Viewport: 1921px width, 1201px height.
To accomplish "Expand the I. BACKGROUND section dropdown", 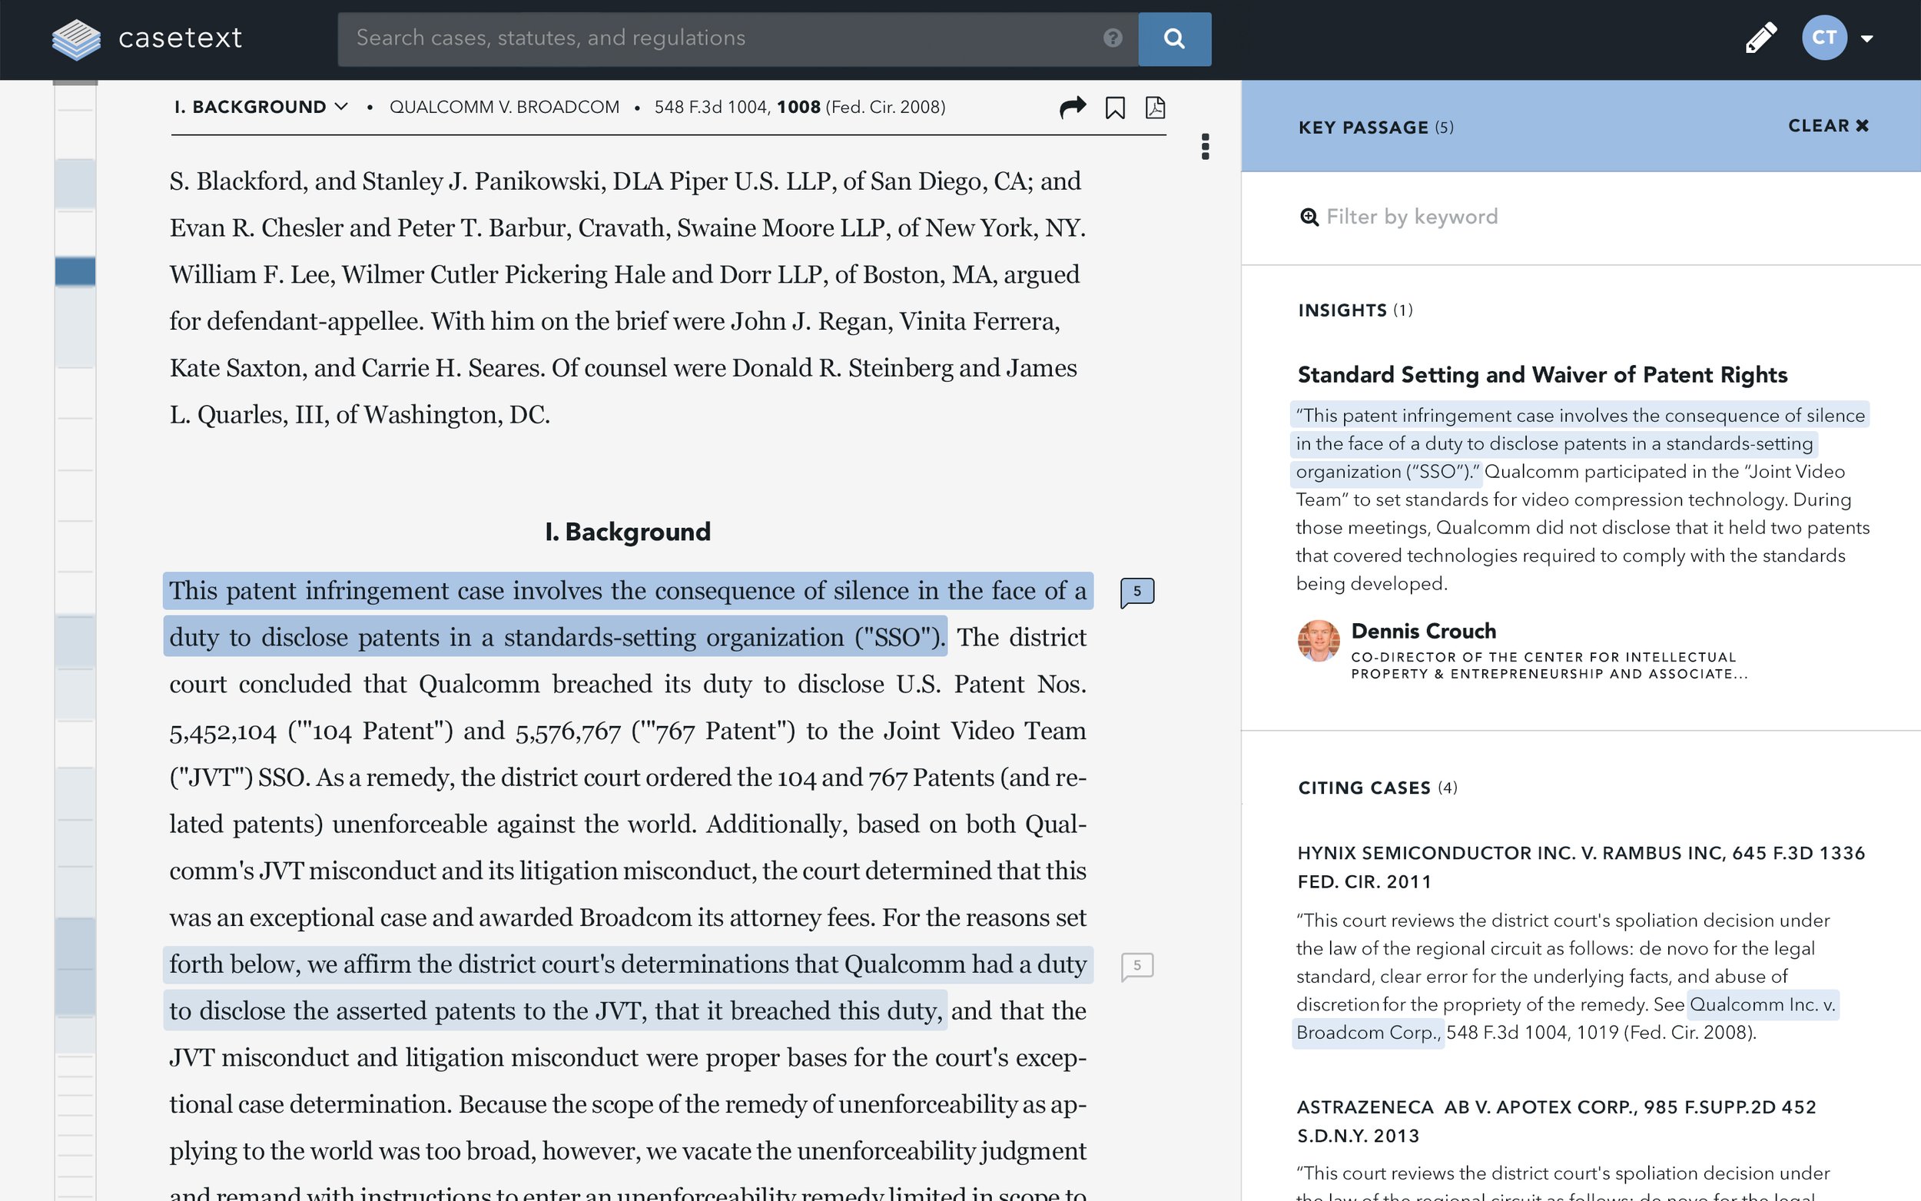I will coord(341,107).
